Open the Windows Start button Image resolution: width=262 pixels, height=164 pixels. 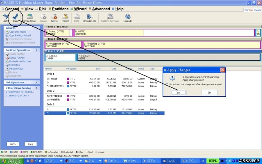click(12, 161)
